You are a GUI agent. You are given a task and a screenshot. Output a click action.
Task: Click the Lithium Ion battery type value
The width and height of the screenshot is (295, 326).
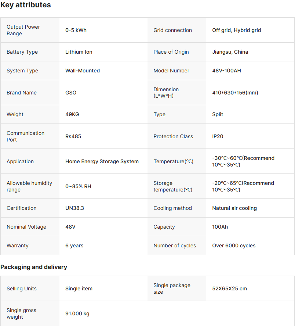point(79,52)
